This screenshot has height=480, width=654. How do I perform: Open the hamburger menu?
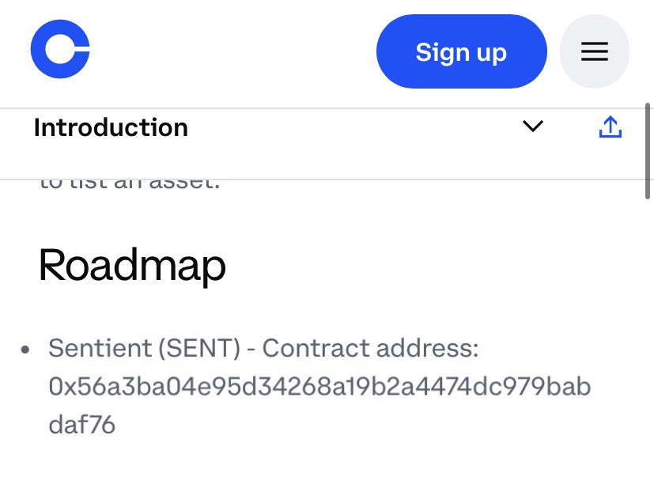point(594,51)
